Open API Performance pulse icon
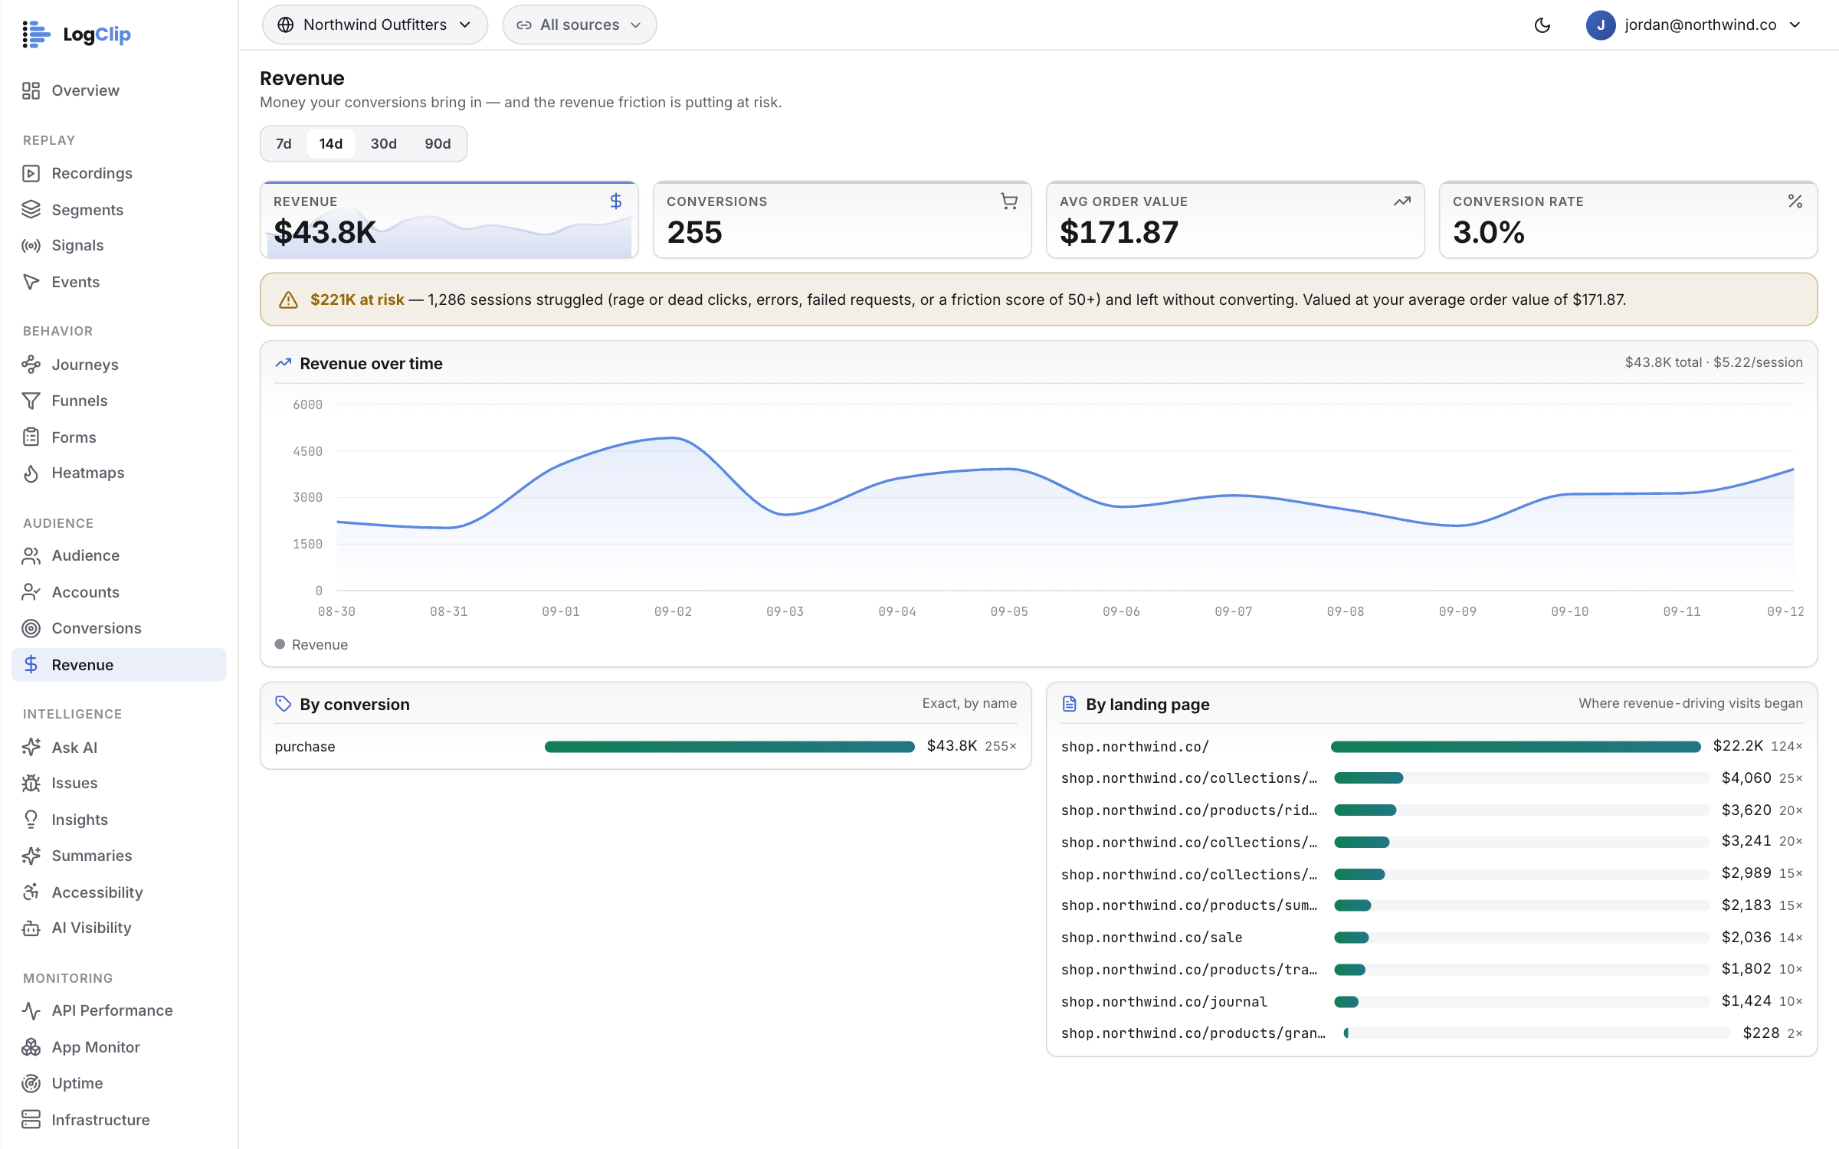Image resolution: width=1839 pixels, height=1149 pixels. (31, 1010)
